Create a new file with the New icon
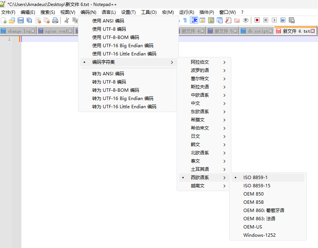 click(4, 20)
